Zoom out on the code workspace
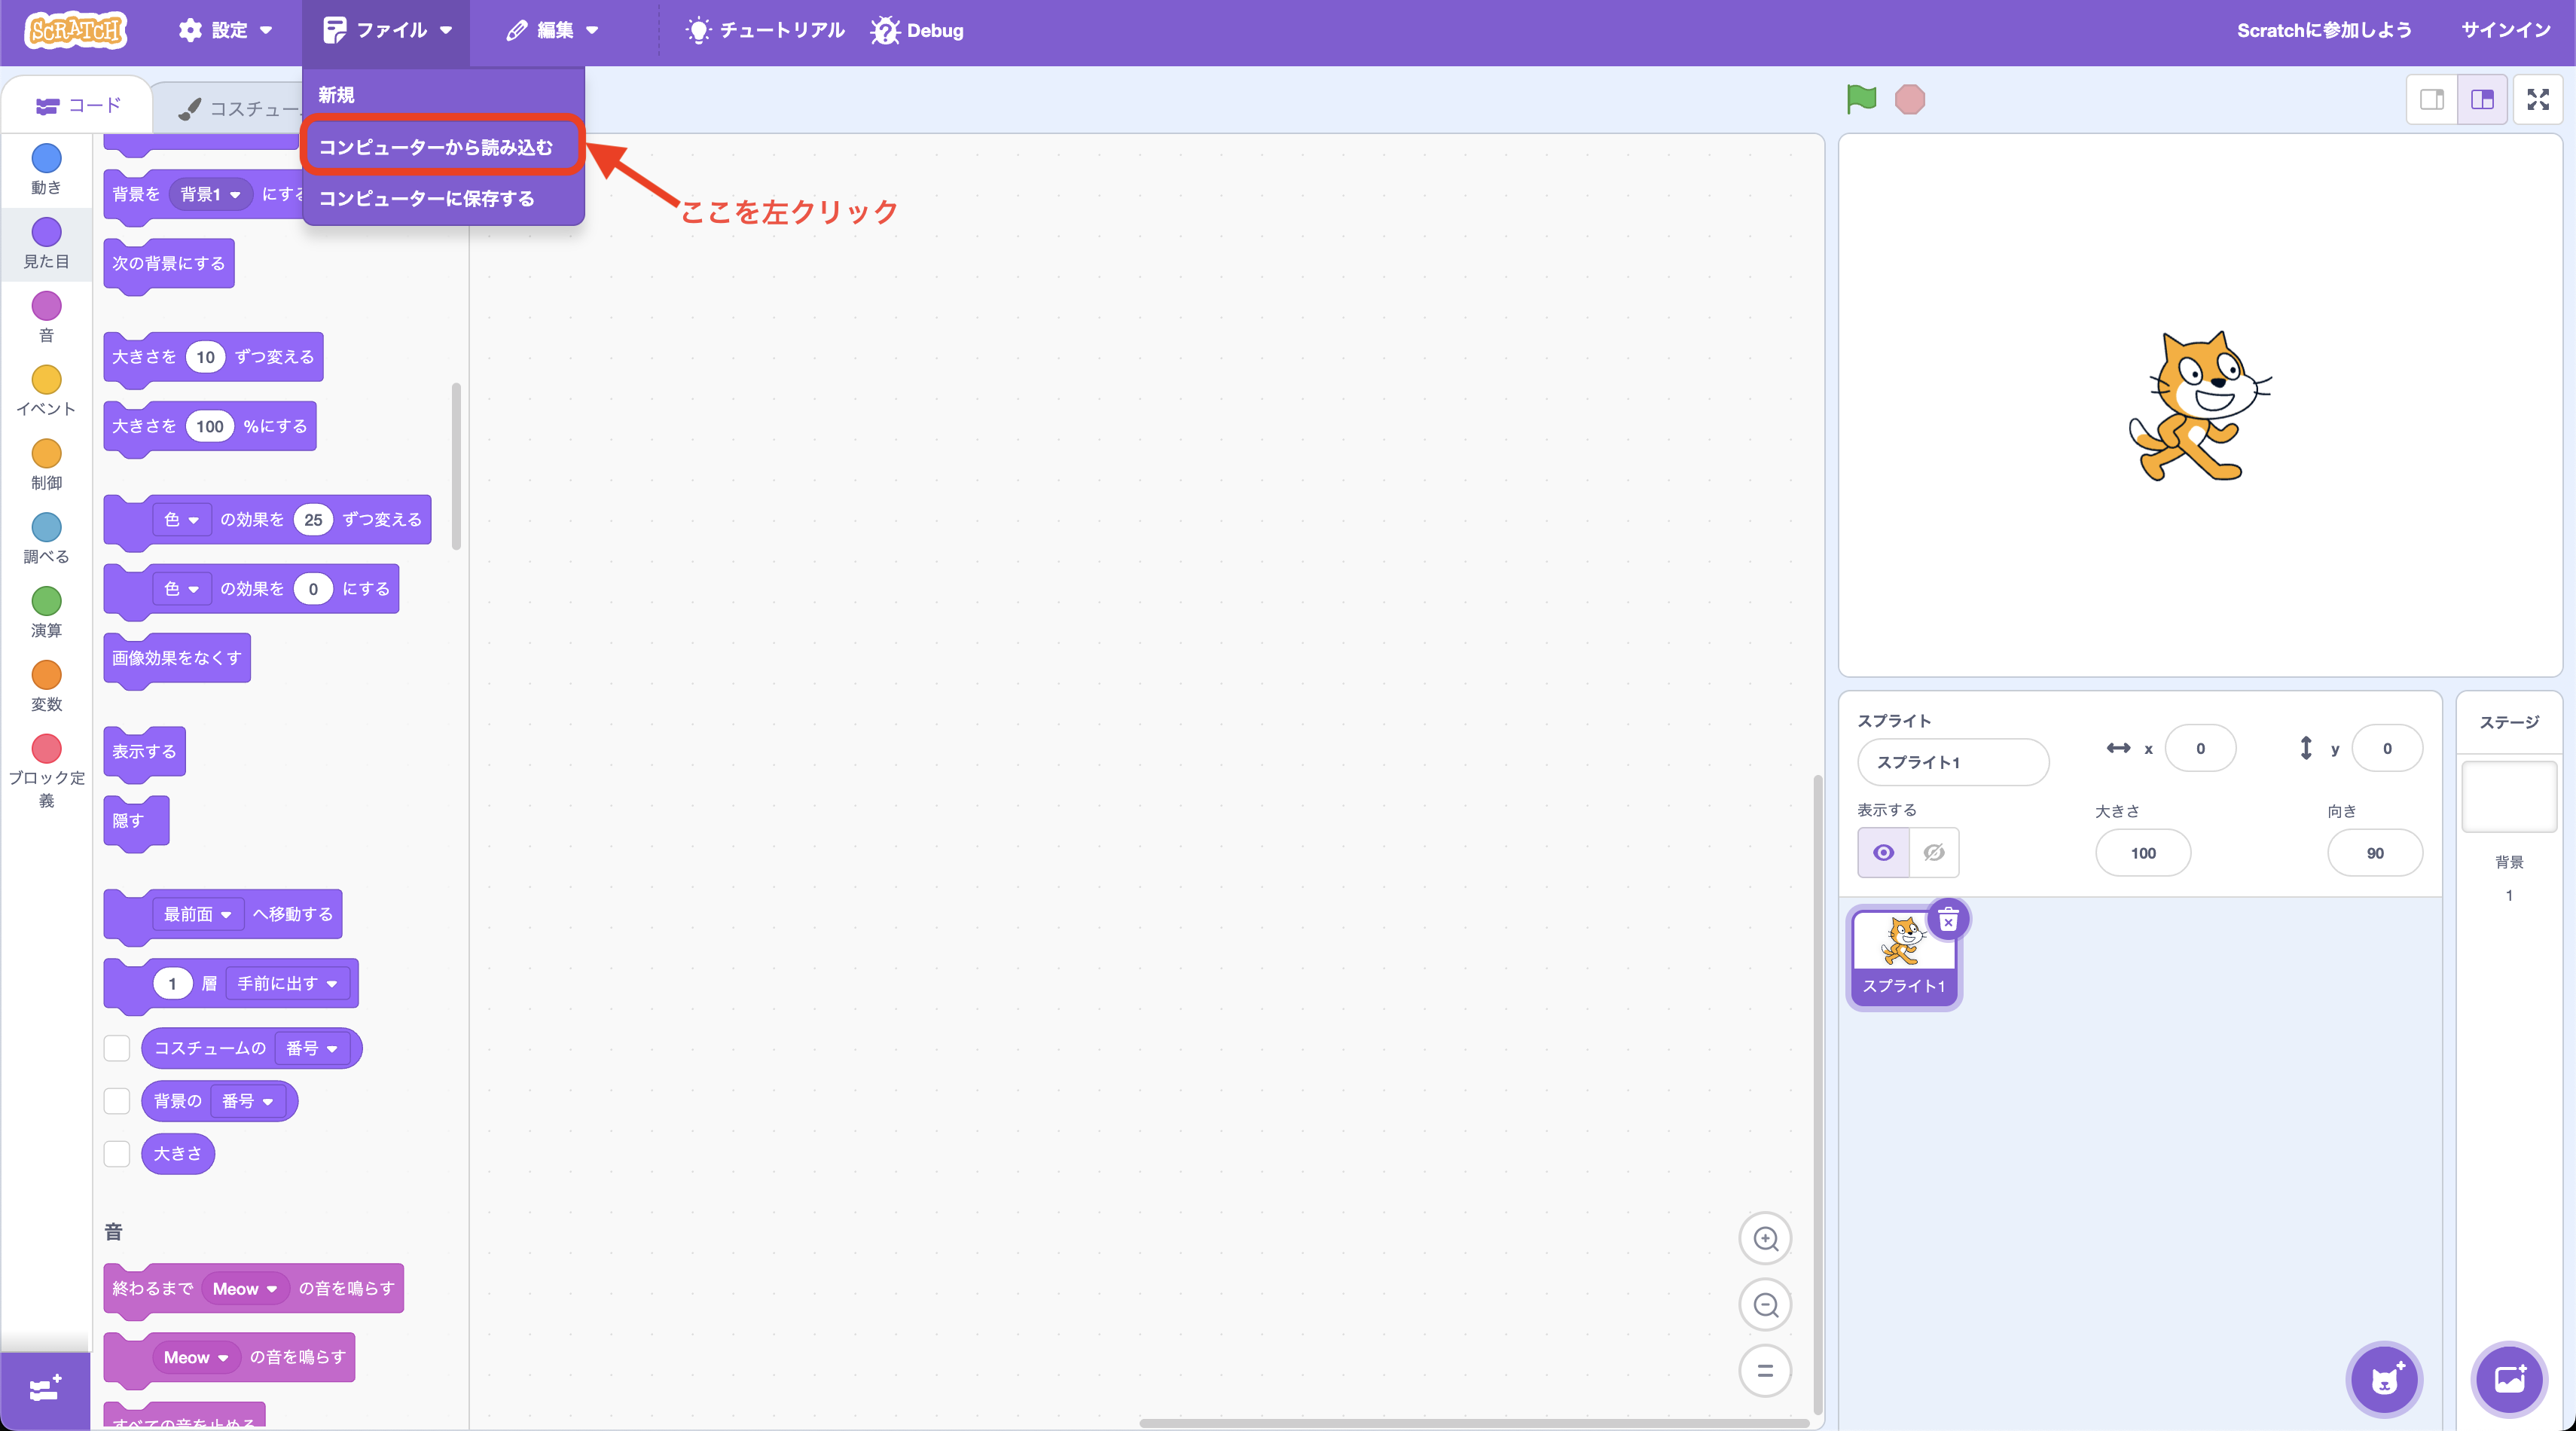Image resolution: width=2576 pixels, height=1431 pixels. pyautogui.click(x=1765, y=1305)
